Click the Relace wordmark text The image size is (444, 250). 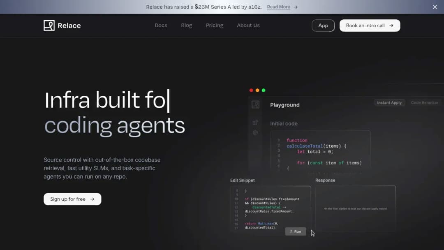[x=69, y=25]
